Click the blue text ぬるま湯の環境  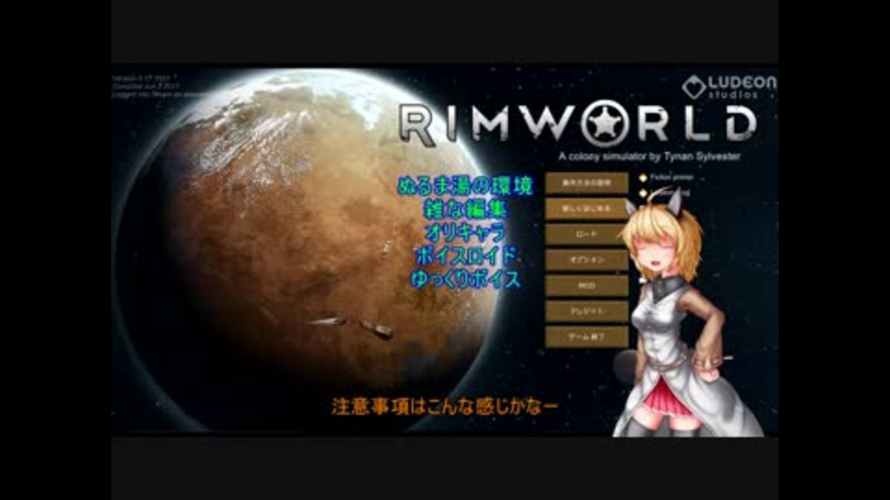pyautogui.click(x=464, y=186)
